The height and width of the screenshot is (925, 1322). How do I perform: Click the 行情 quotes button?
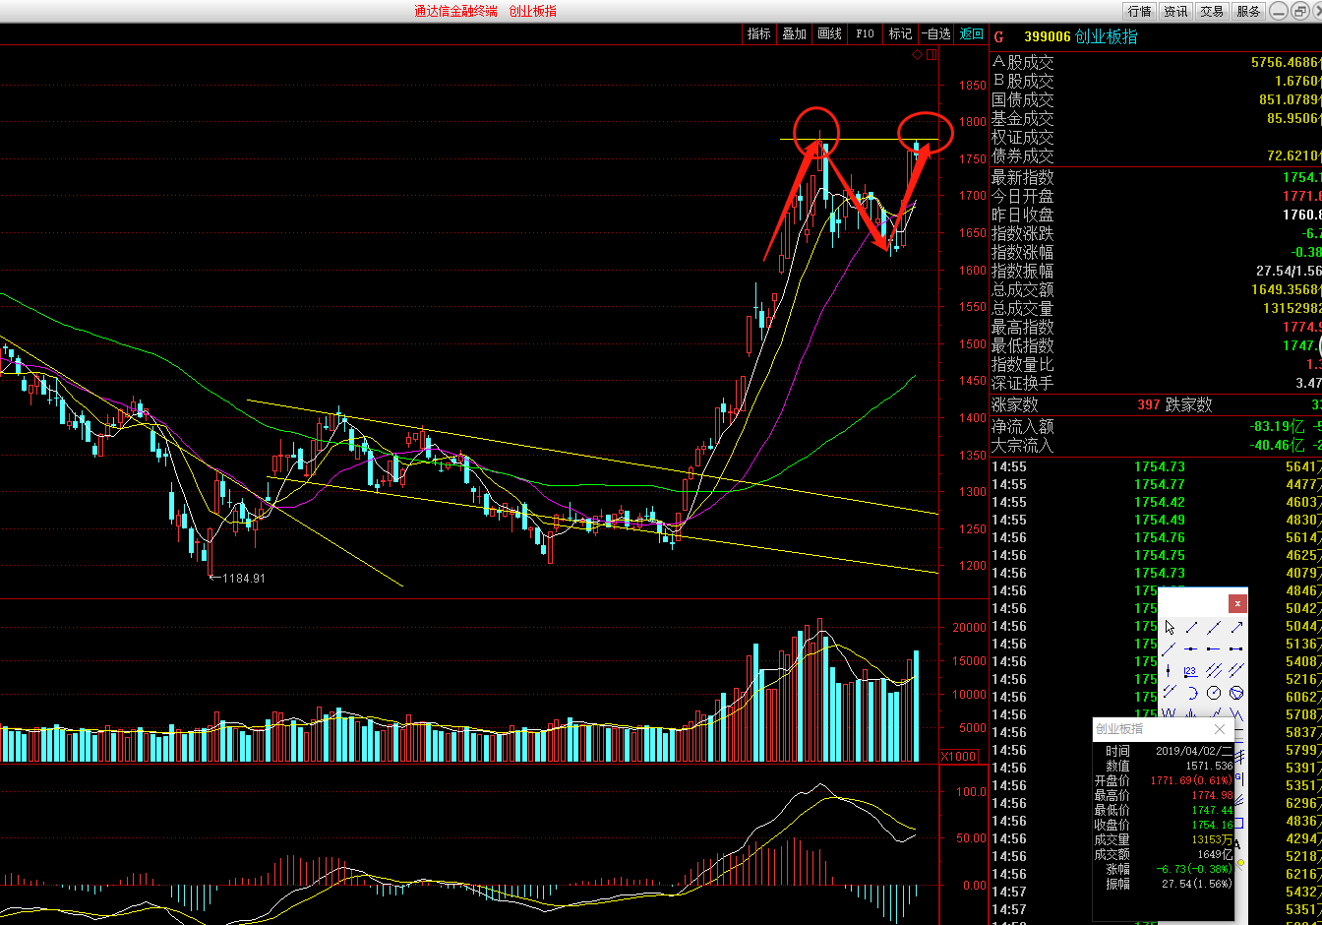pyautogui.click(x=1139, y=11)
